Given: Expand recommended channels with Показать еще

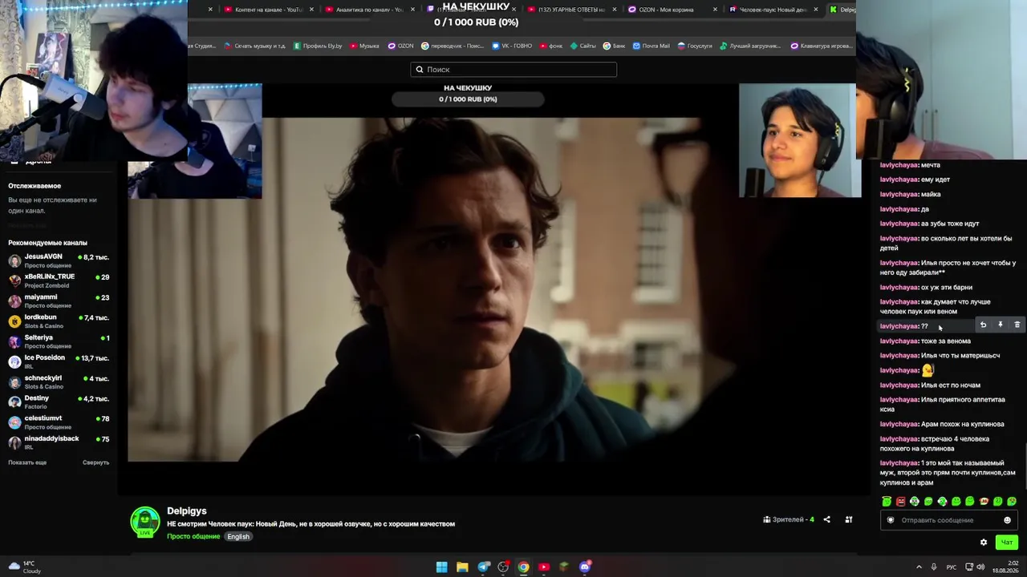Looking at the screenshot, I should click(x=27, y=462).
